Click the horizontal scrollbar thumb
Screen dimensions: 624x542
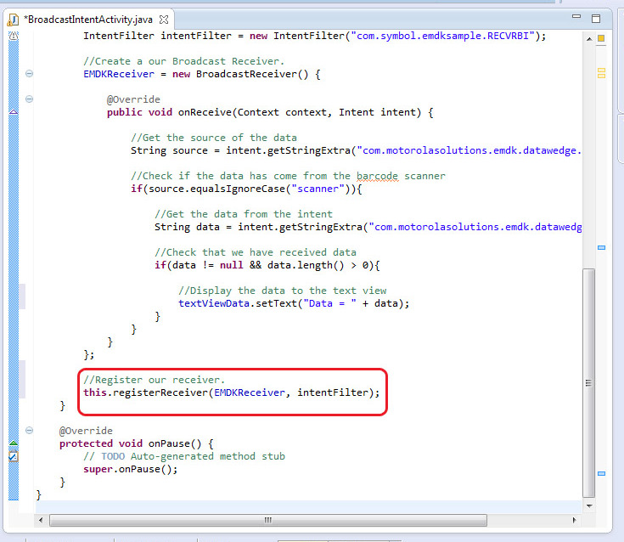(267, 519)
